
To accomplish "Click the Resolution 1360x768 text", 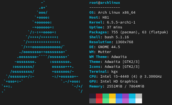I will click(x=111, y=42).
